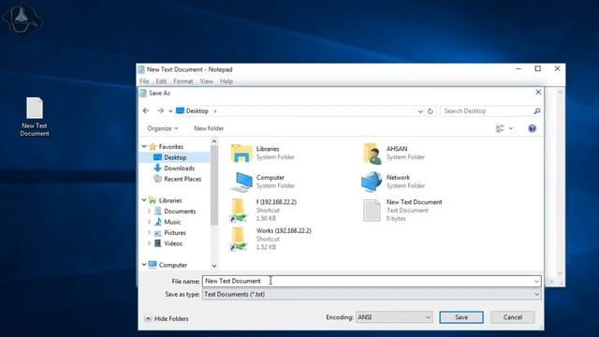The width and height of the screenshot is (599, 337).
Task: Select Pictures library
Action: click(175, 232)
